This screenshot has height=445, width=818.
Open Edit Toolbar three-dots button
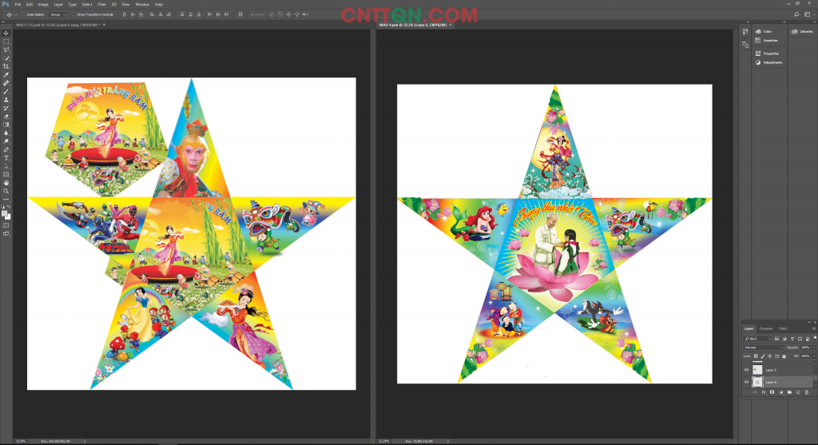(6, 199)
